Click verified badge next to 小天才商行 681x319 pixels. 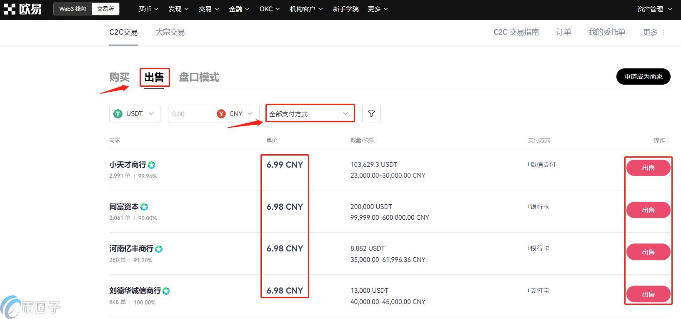coord(152,165)
